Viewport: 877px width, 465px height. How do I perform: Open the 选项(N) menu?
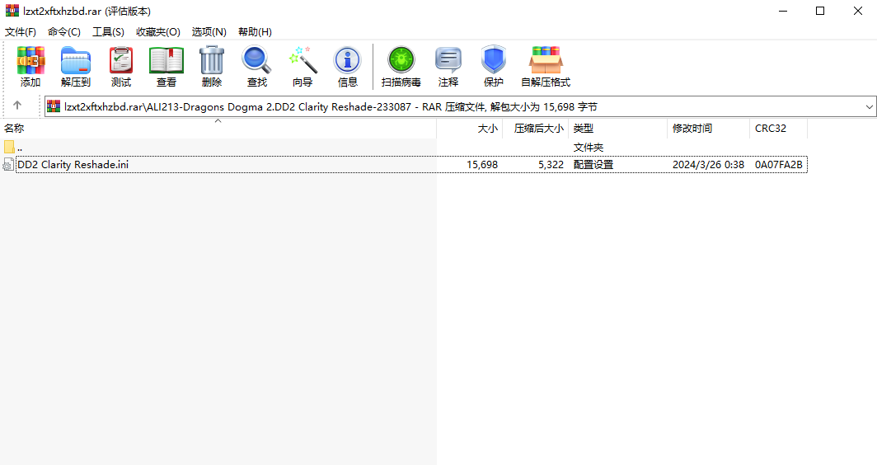209,31
